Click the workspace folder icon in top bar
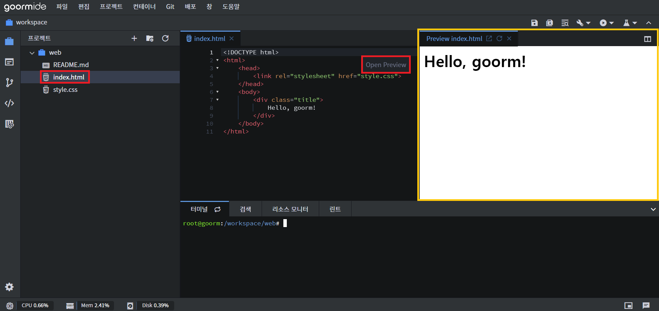The width and height of the screenshot is (659, 311). 9,22
